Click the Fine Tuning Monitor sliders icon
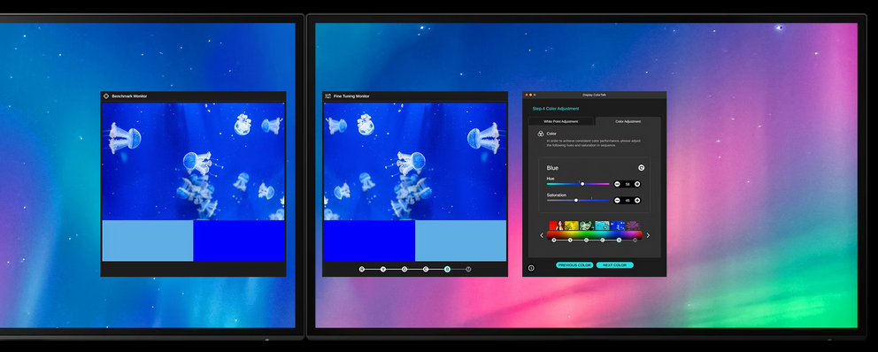The width and height of the screenshot is (878, 352). pos(328,96)
